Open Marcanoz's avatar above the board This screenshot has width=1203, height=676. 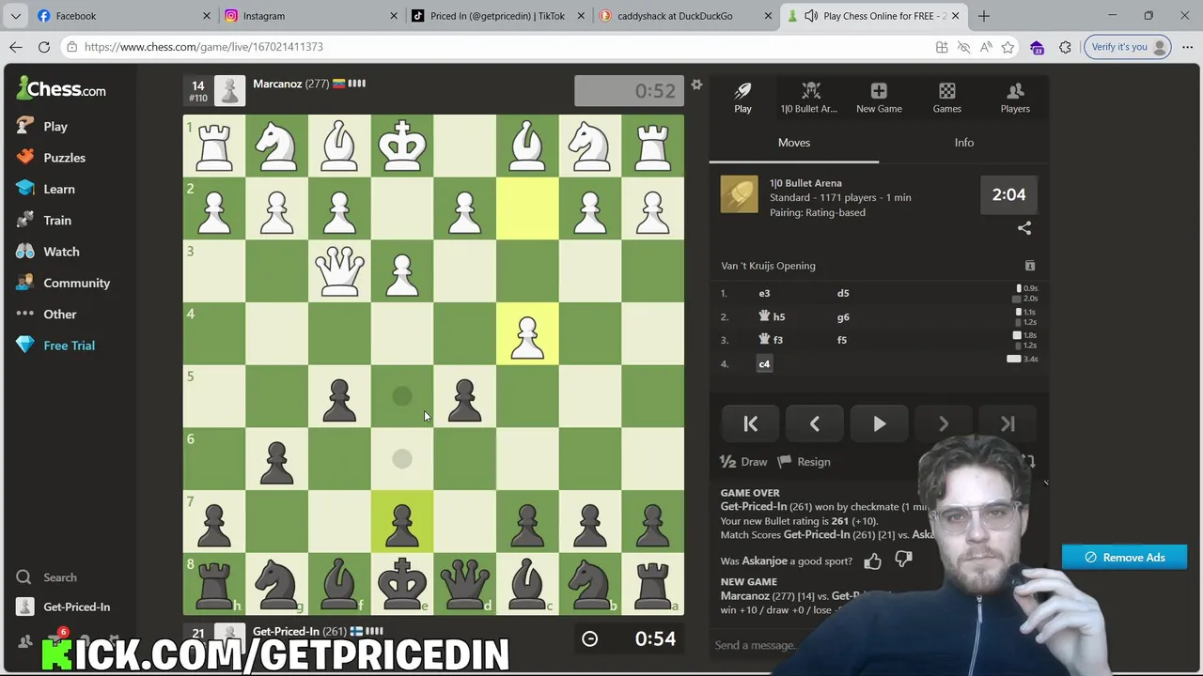230,90
